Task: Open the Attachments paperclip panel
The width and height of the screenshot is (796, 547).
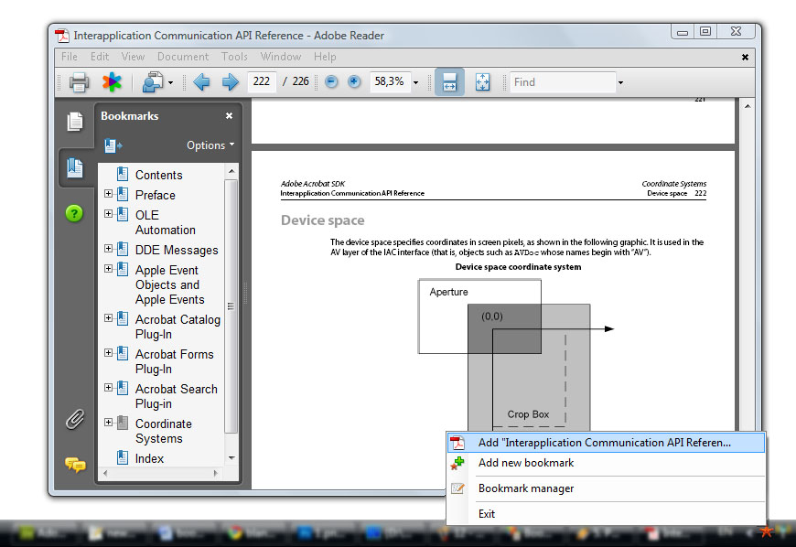Action: pos(75,420)
